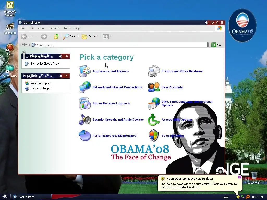The height and width of the screenshot is (200, 267).
Task: Click Switch to Classic View link
Action: point(45,64)
